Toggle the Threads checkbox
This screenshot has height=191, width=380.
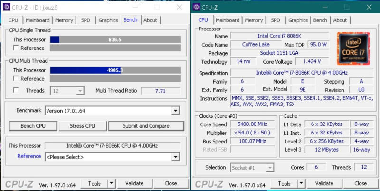click(x=16, y=90)
